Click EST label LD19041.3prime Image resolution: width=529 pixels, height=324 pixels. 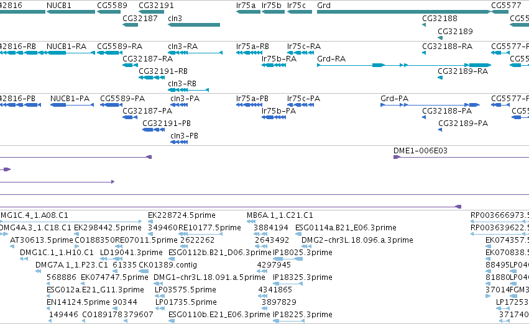pyautogui.click(x=131, y=252)
